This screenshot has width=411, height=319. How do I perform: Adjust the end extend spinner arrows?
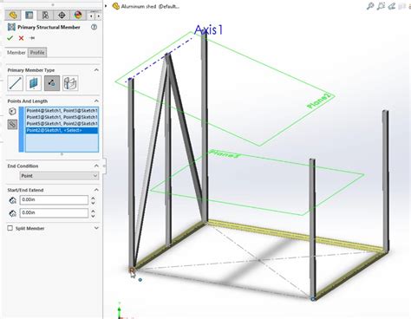93,213
